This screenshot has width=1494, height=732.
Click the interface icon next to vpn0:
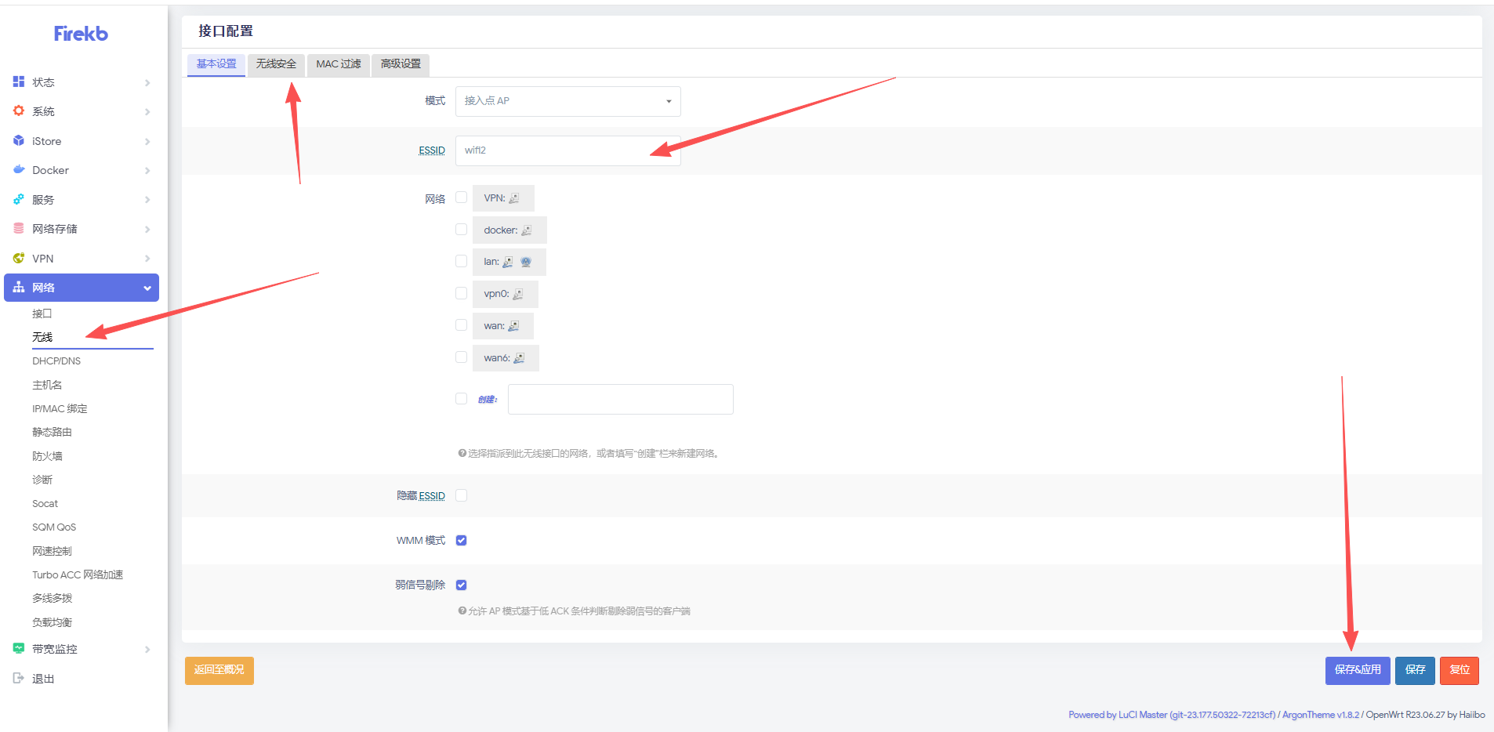pos(518,294)
